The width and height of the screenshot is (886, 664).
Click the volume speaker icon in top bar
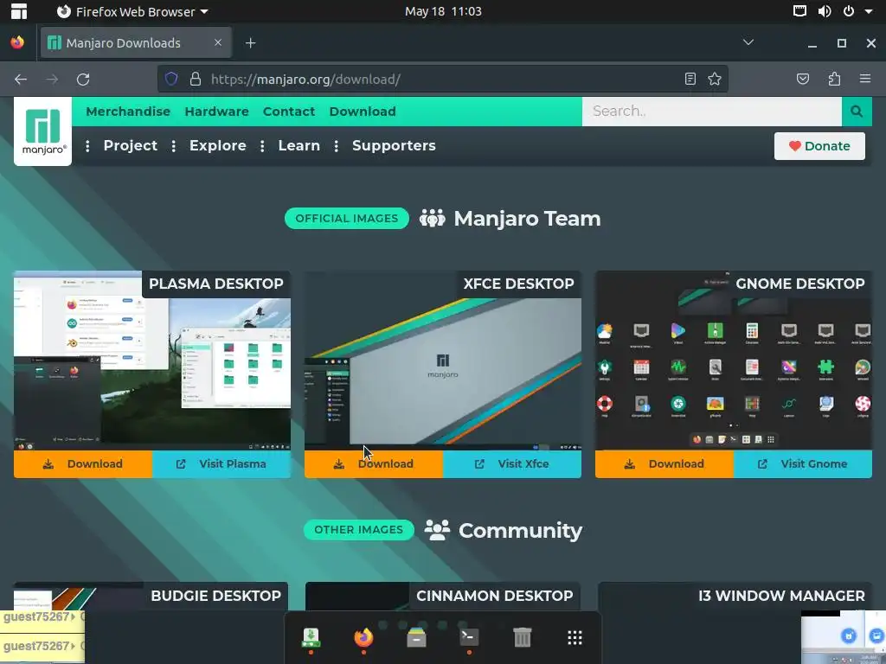click(x=825, y=11)
